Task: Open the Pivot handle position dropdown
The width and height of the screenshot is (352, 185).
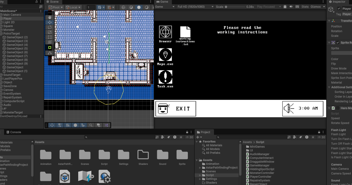Action: (56, 7)
